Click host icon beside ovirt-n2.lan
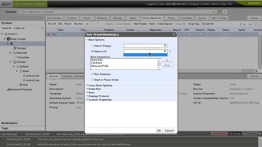The image size is (262, 147). click(24, 80)
